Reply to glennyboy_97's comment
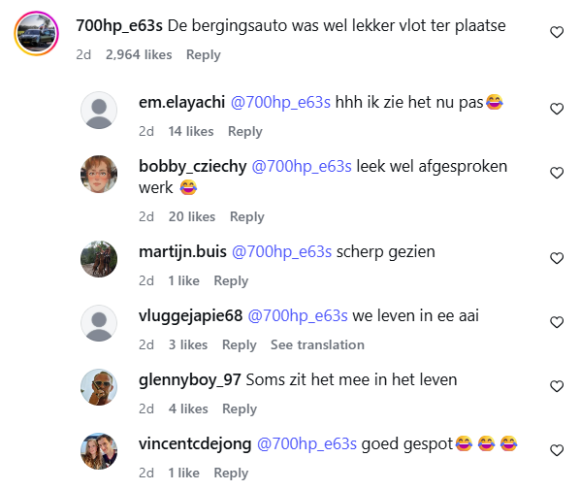580x490 pixels. coord(240,408)
